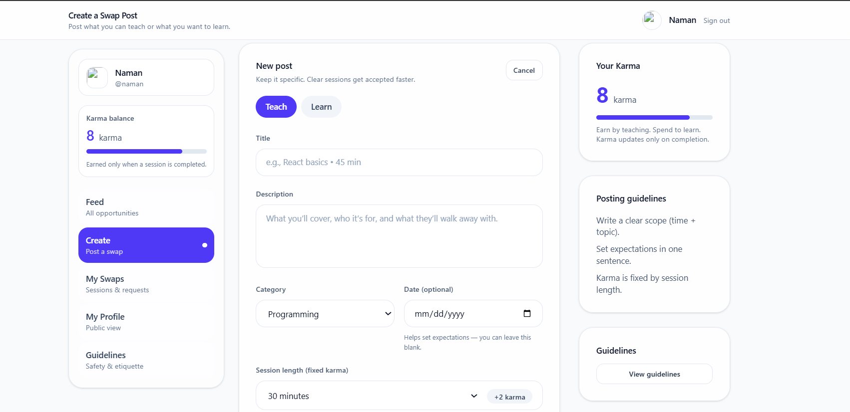The width and height of the screenshot is (850, 412).
Task: Focus the Title input field
Action: pyautogui.click(x=399, y=162)
